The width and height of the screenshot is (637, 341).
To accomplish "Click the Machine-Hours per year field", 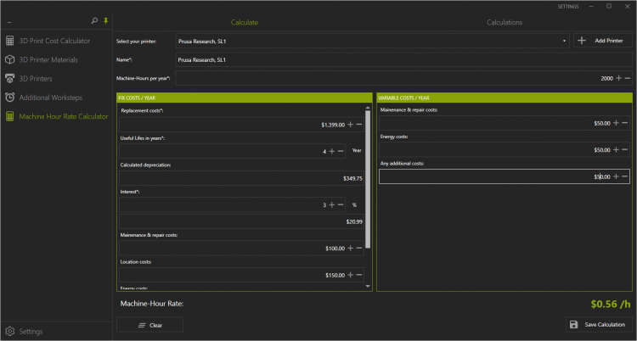I will coord(403,78).
